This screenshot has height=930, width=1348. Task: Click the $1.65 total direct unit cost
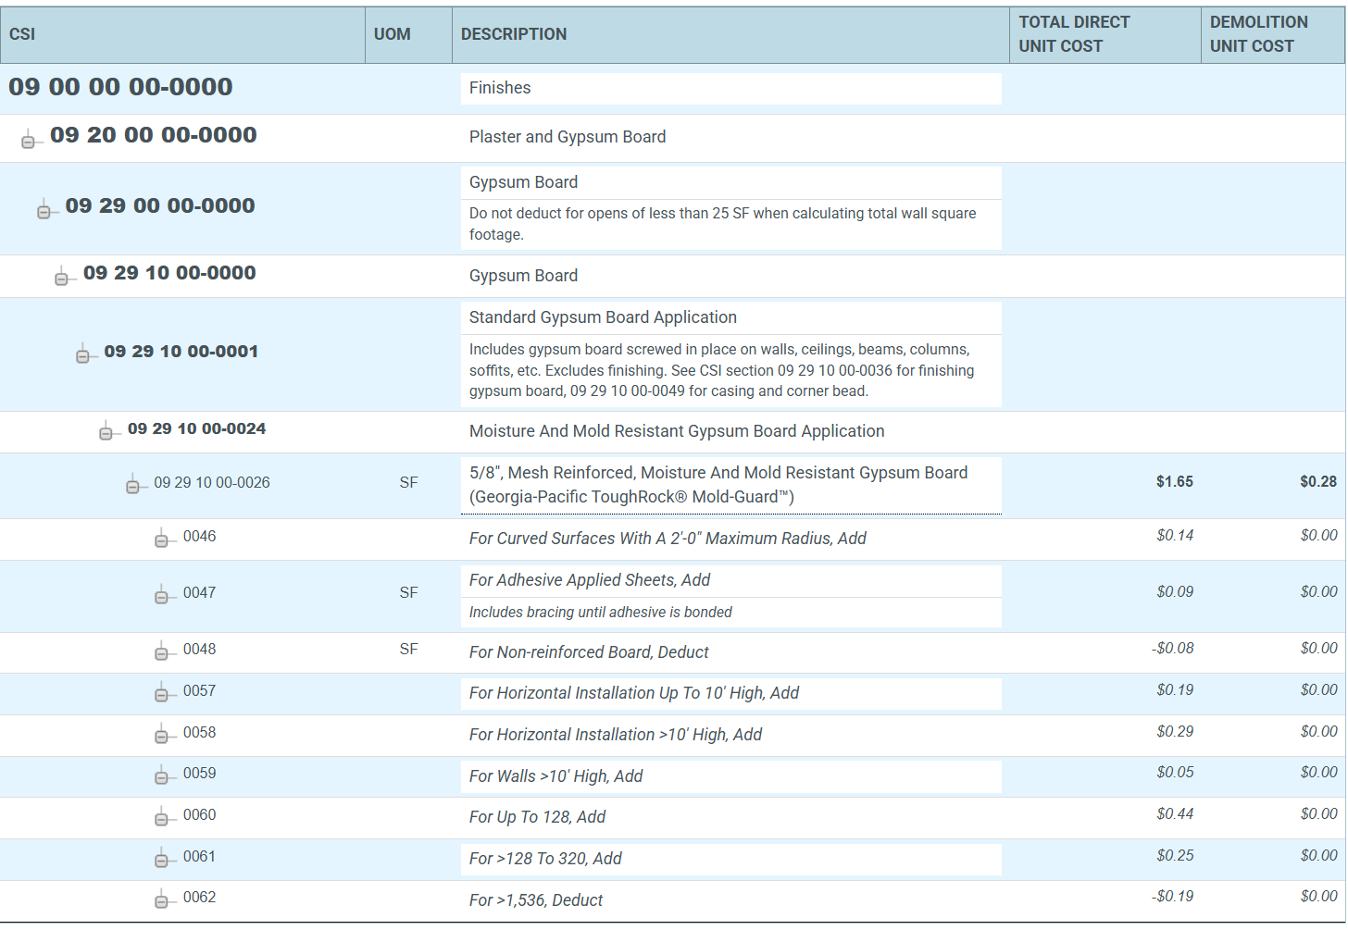click(1175, 481)
